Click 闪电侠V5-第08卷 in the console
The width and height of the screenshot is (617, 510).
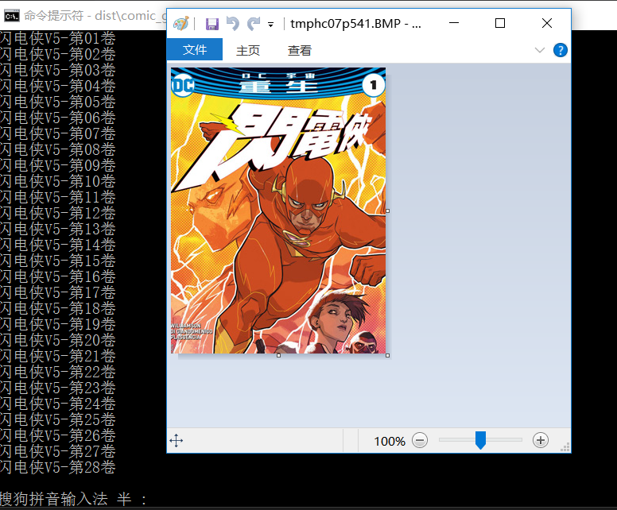pyautogui.click(x=58, y=150)
